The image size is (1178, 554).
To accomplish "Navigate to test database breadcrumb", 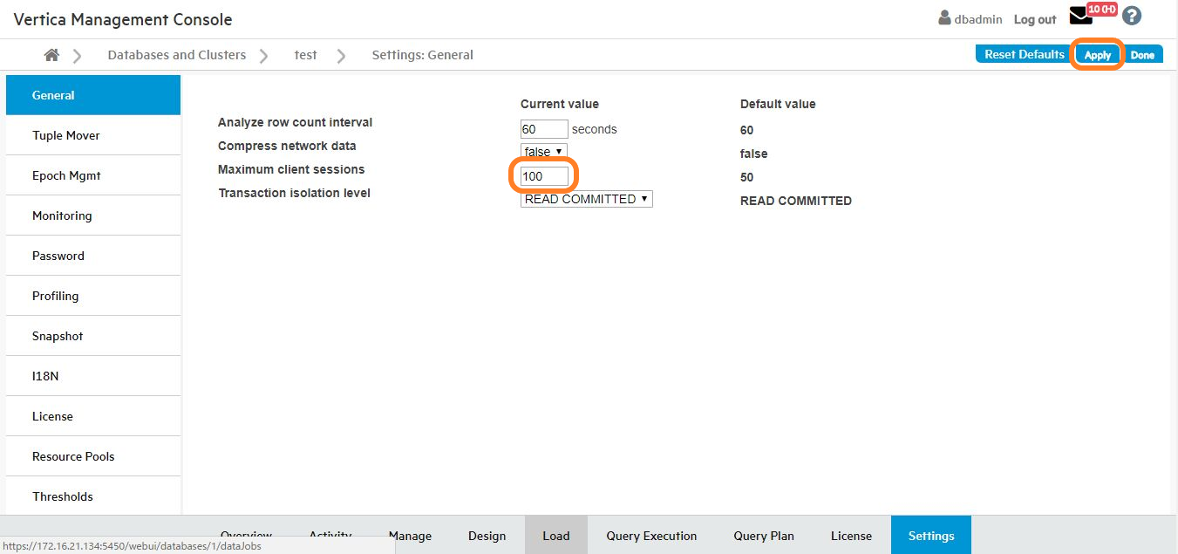I will pos(305,55).
